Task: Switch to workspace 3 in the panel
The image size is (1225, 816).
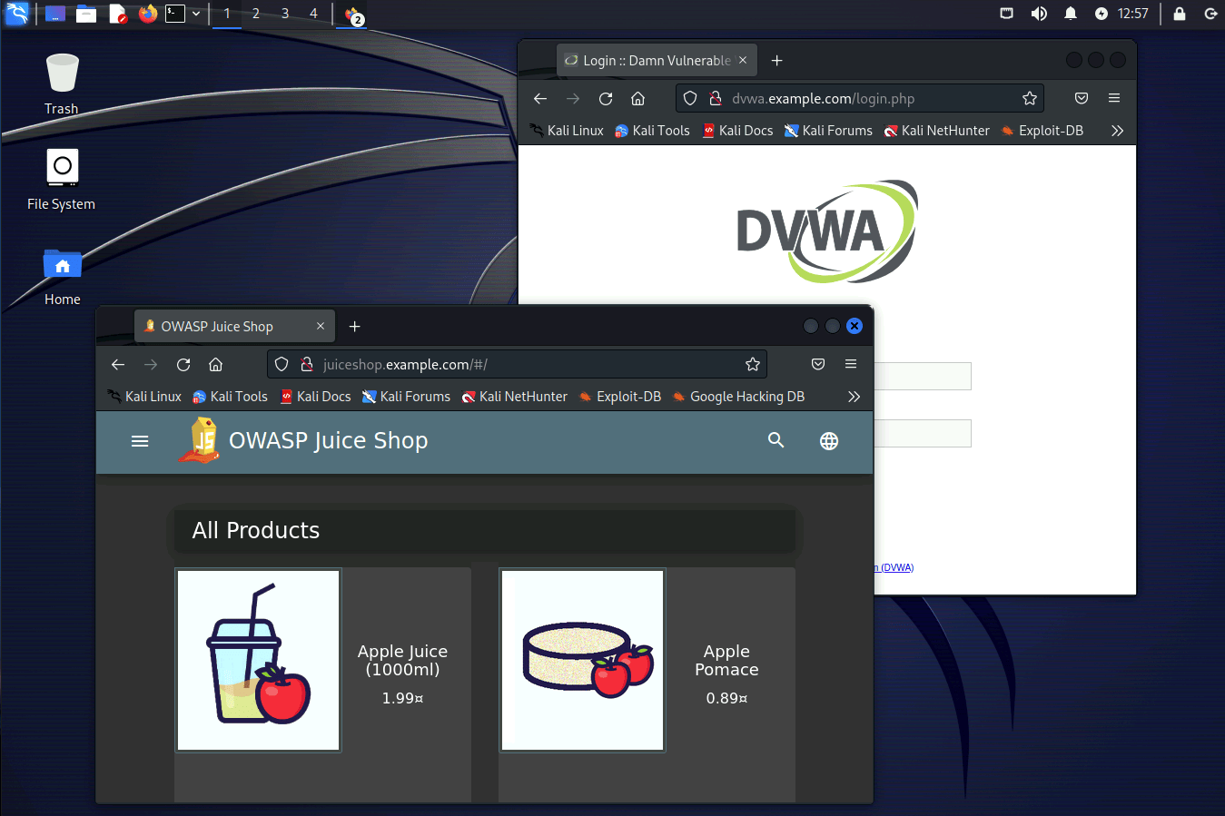Action: [x=285, y=14]
